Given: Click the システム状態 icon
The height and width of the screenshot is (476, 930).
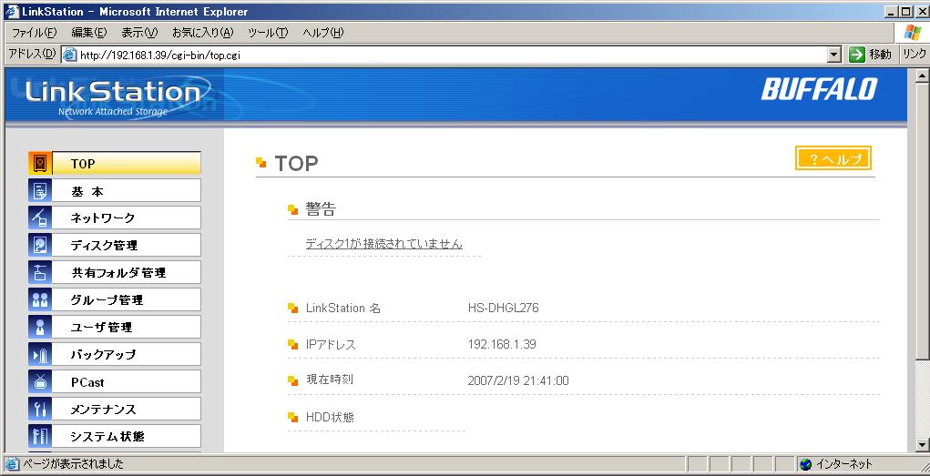Looking at the screenshot, I should (40, 436).
